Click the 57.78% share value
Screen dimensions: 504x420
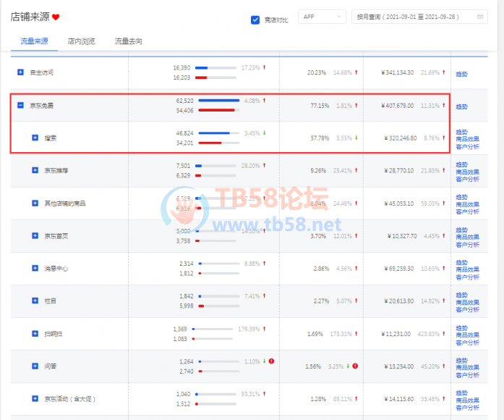(x=320, y=138)
